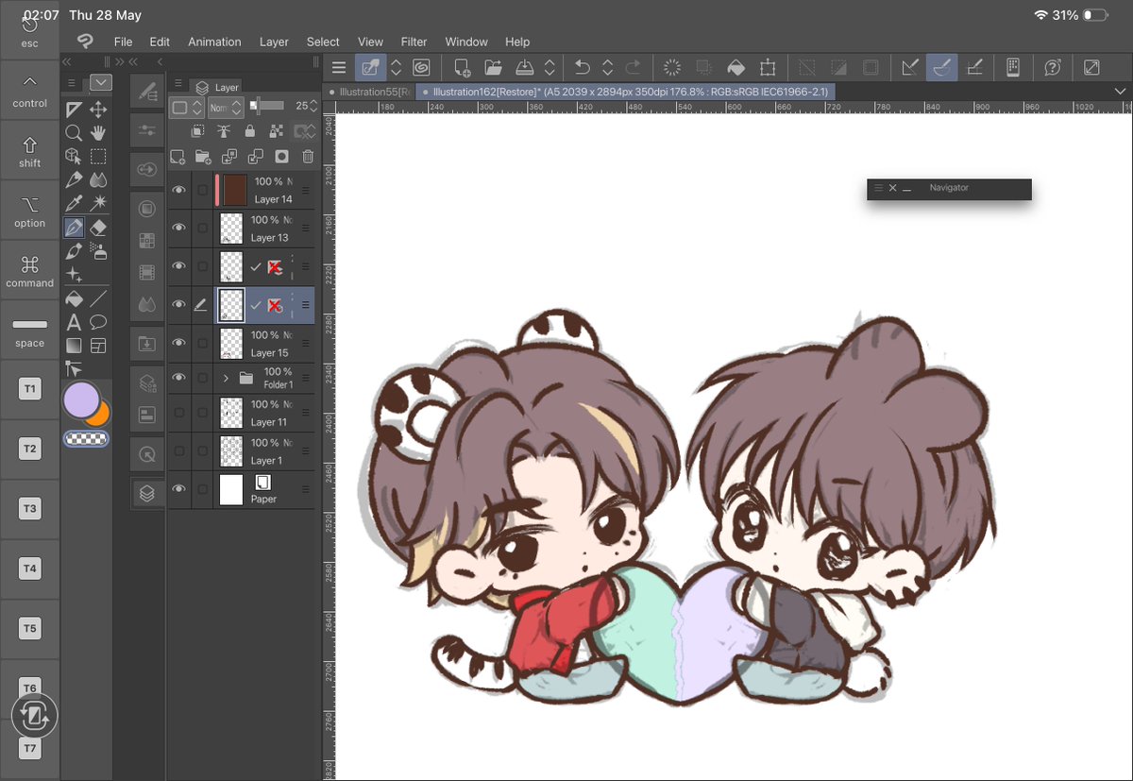The image size is (1133, 781).
Task: Select the Frame border panel tool
Action: pos(98,346)
